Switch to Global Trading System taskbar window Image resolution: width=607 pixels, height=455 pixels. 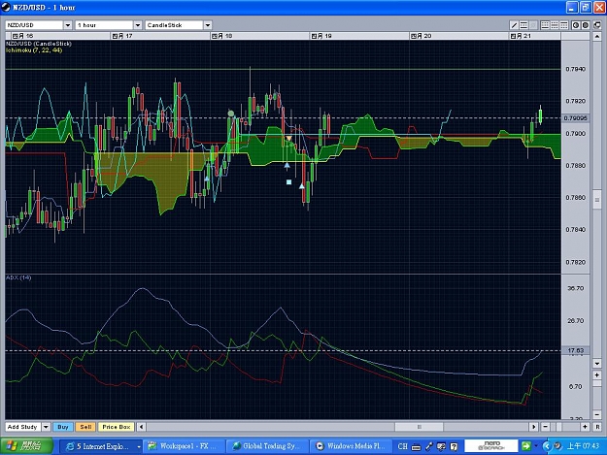[267, 446]
